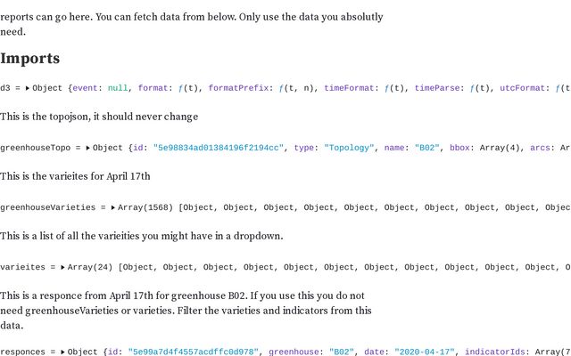Expand the greenhouseVarieties Array(1568) triangle
The image size is (571, 356).
click(x=113, y=207)
